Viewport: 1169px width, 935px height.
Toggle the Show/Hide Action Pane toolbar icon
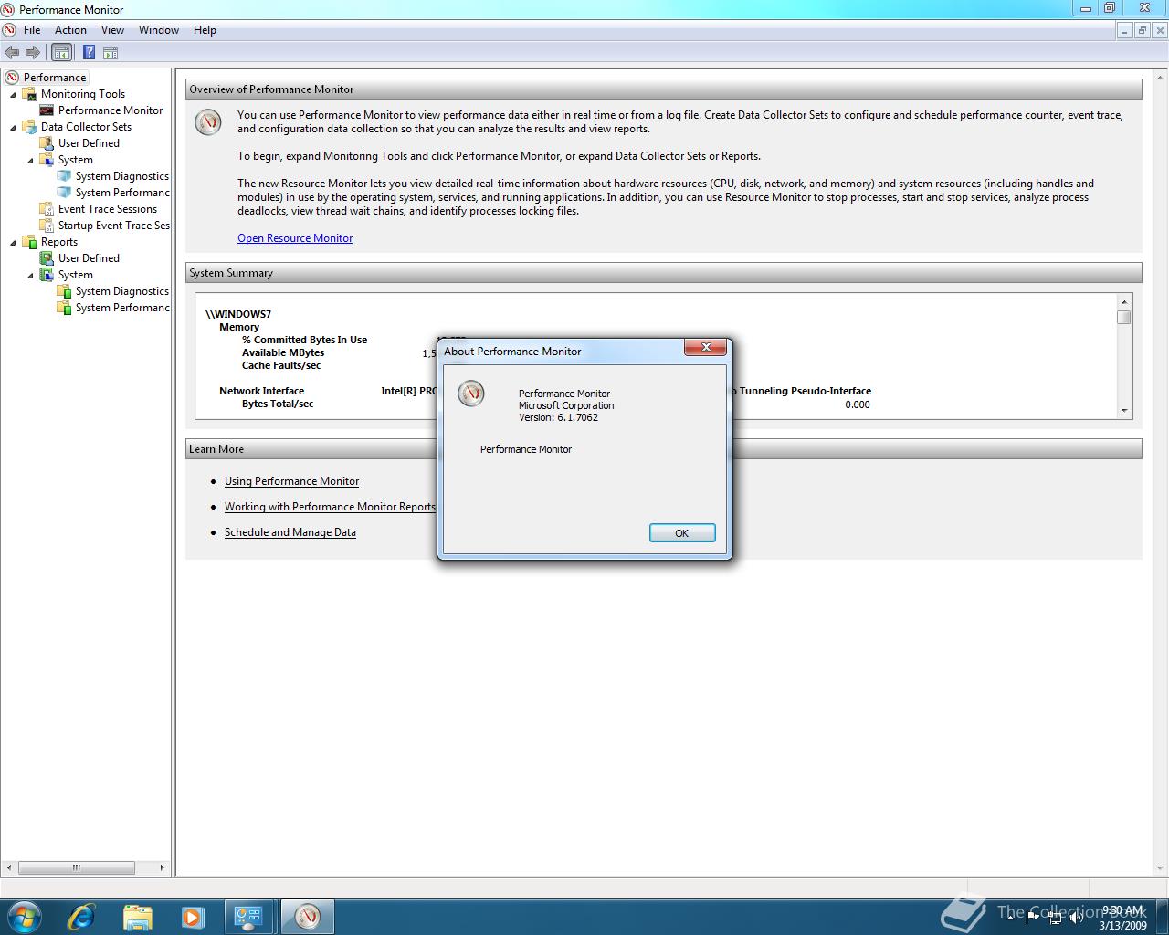(x=111, y=53)
